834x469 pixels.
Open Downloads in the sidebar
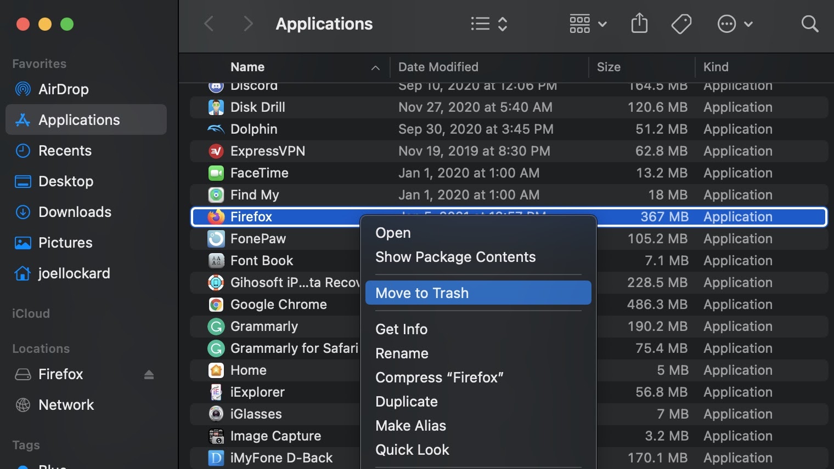[x=75, y=212]
